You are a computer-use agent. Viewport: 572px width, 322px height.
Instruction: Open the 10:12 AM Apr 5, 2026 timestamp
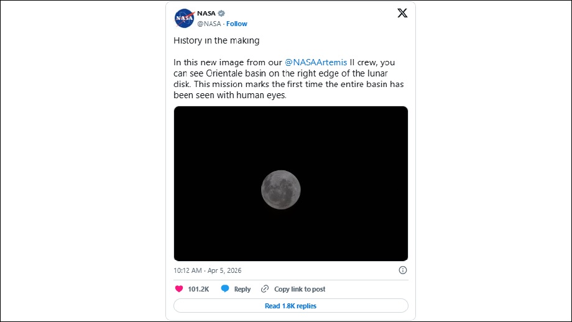(x=208, y=270)
